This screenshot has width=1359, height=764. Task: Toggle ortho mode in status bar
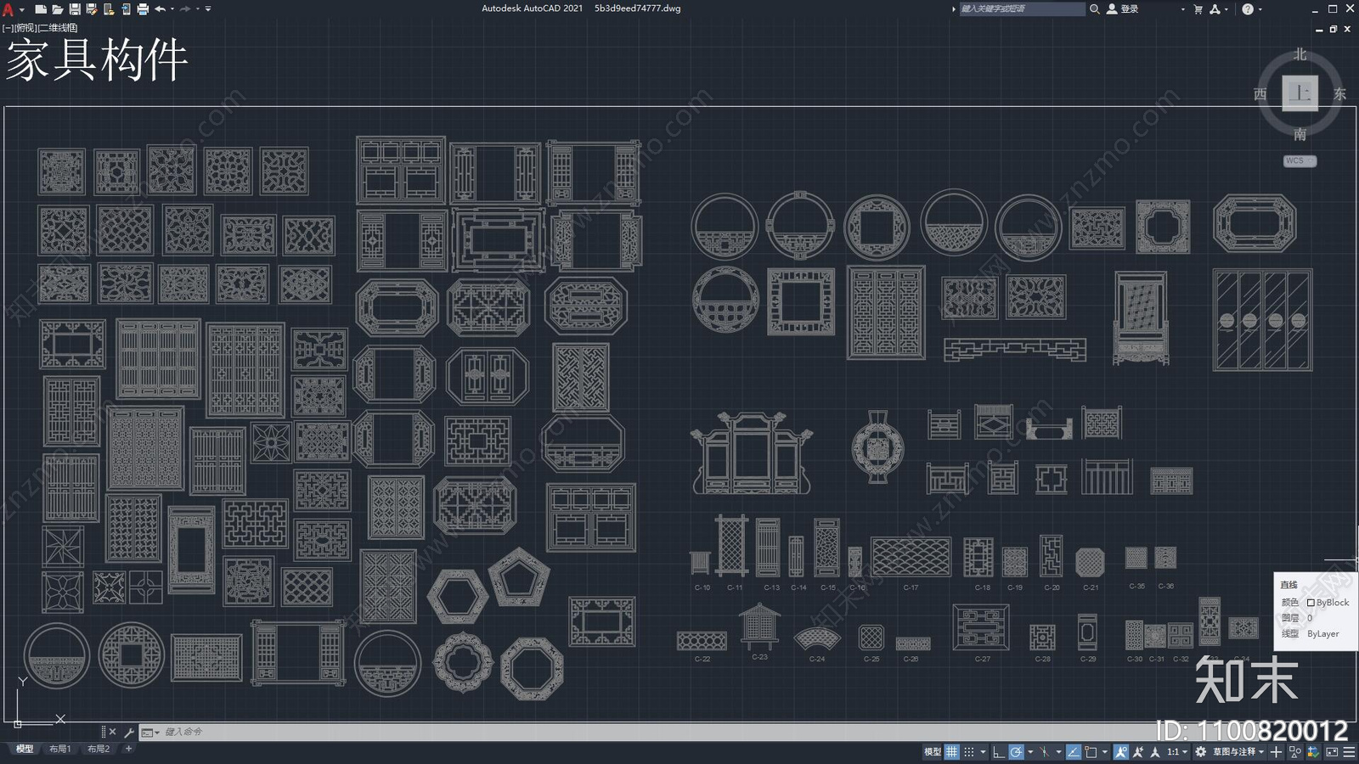point(999,752)
